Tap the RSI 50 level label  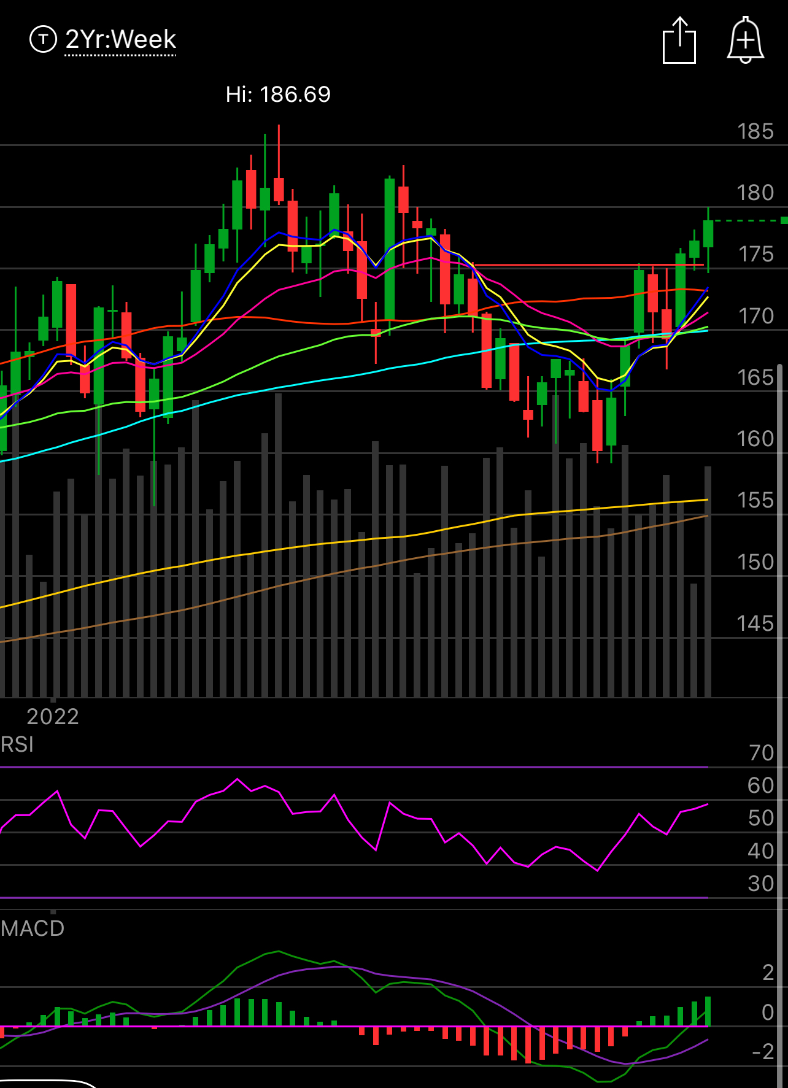point(761,818)
